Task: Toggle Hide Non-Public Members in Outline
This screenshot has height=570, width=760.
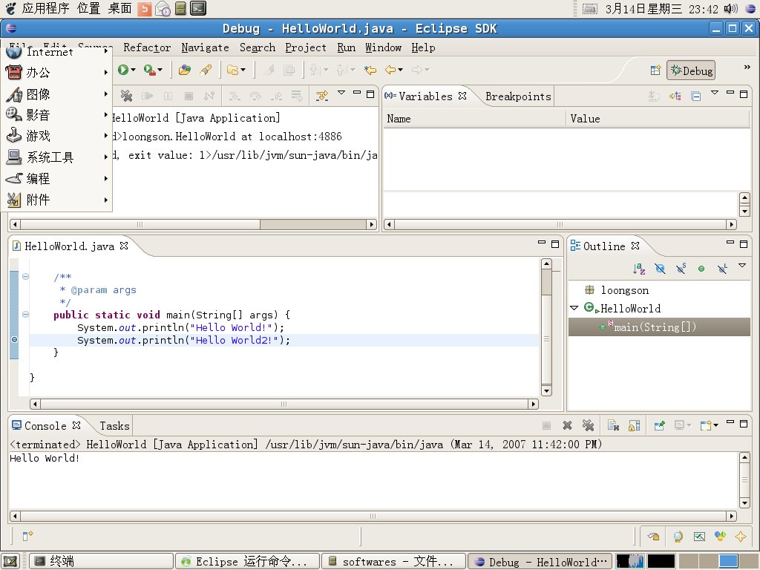Action: (x=701, y=268)
